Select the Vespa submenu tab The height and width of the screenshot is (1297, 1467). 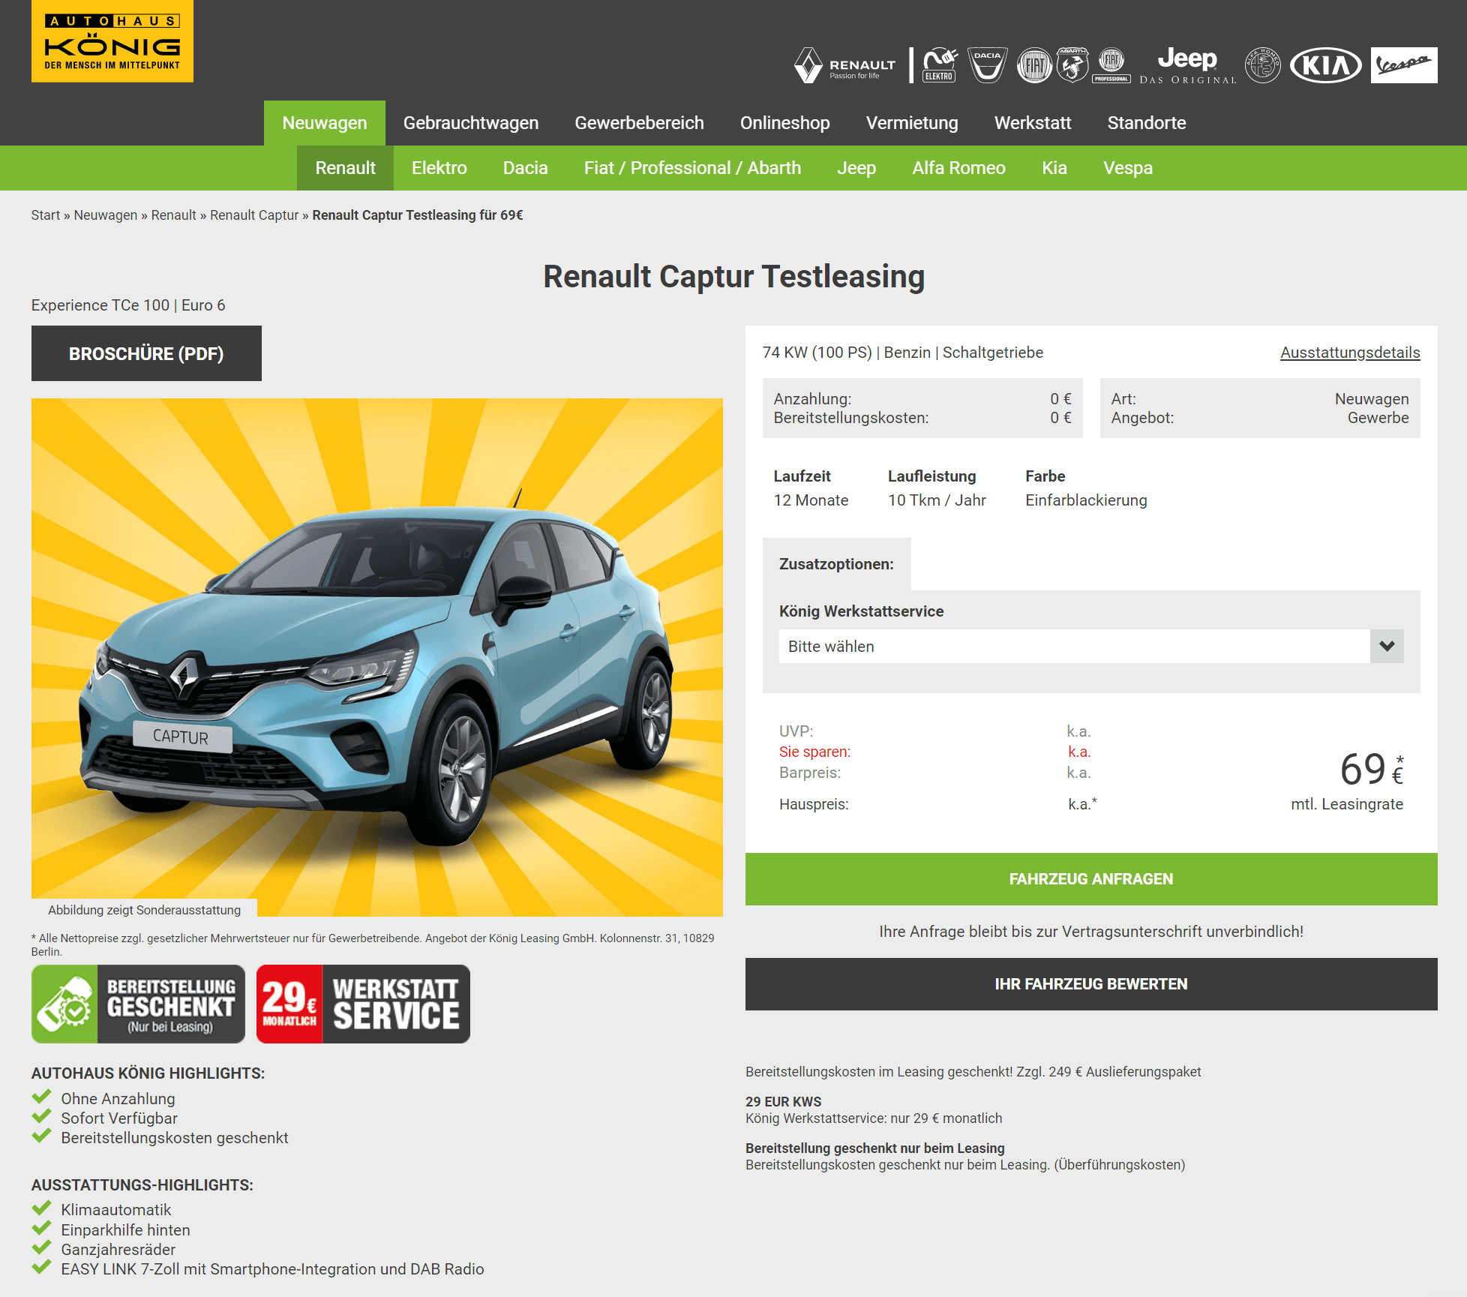tap(1128, 168)
